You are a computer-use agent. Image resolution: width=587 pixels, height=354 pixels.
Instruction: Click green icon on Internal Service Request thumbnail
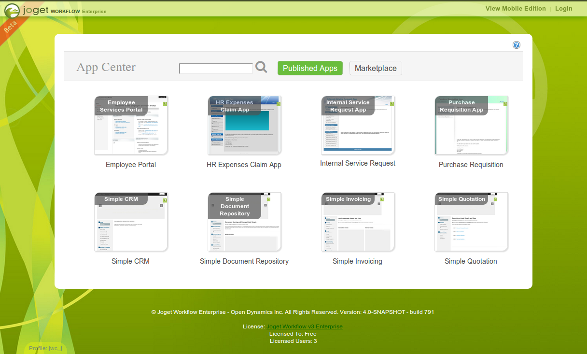(391, 103)
